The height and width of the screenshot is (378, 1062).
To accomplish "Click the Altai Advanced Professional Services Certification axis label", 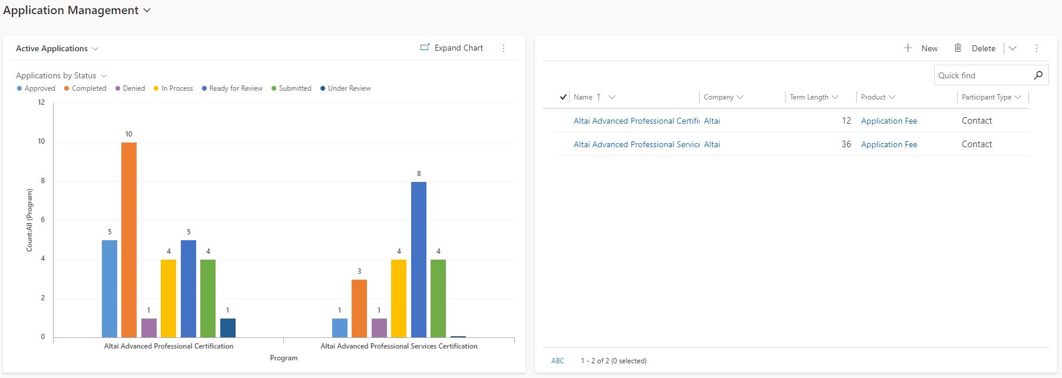I will click(x=399, y=346).
